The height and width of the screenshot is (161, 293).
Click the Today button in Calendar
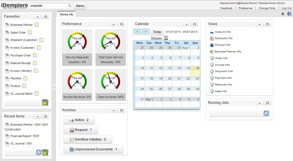pos(157,32)
